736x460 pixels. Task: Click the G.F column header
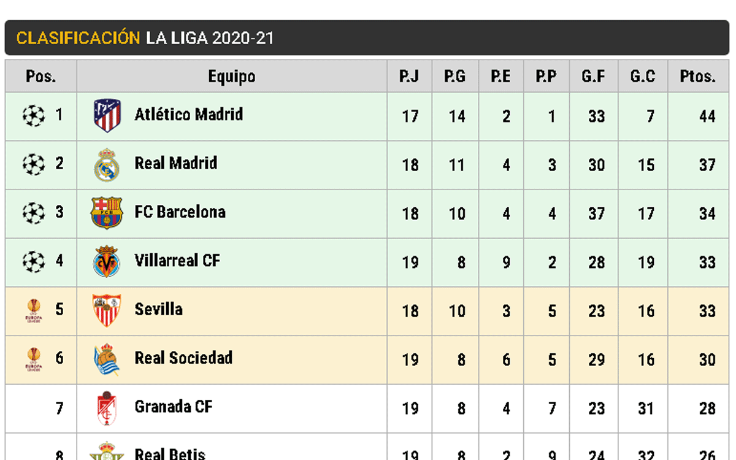594,77
